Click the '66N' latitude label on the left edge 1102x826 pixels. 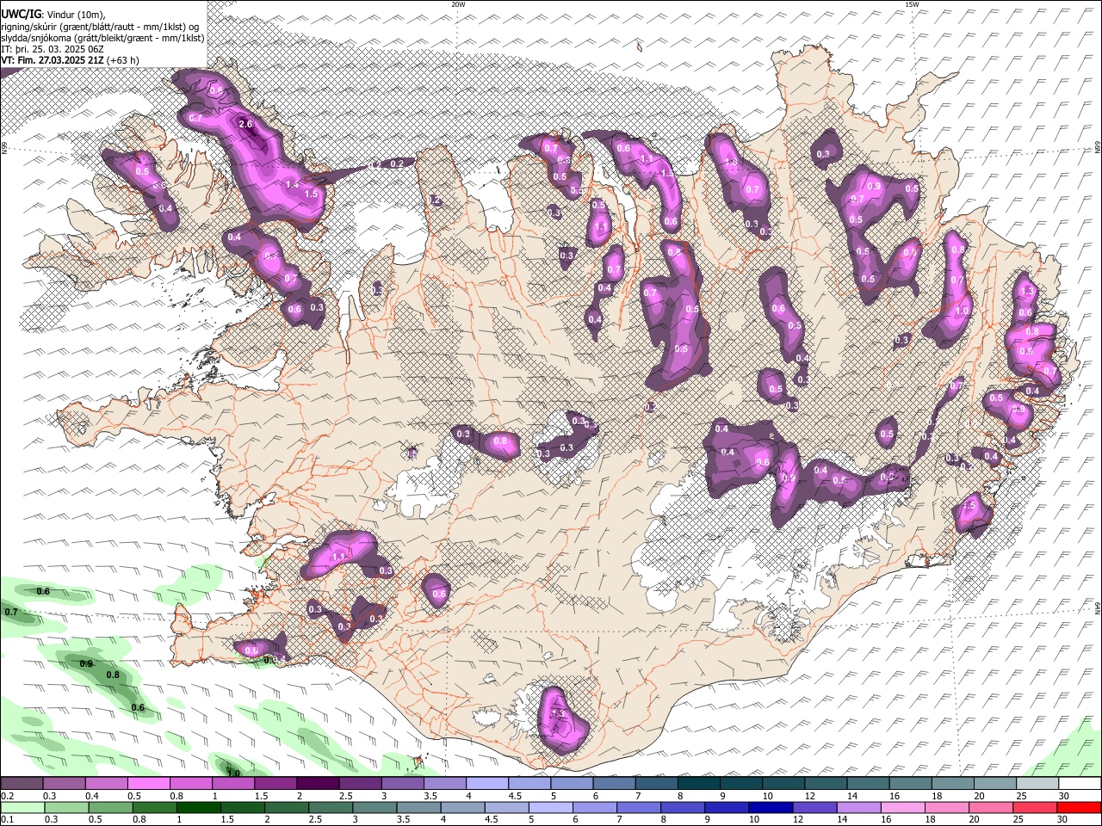tap(4, 150)
